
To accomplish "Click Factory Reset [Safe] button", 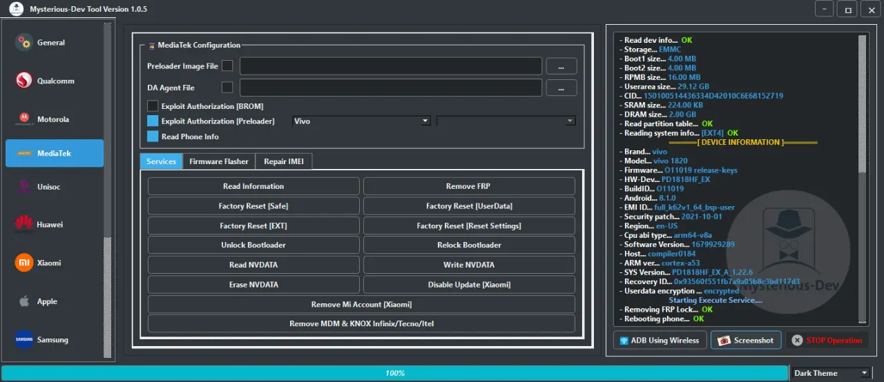I will tap(253, 206).
